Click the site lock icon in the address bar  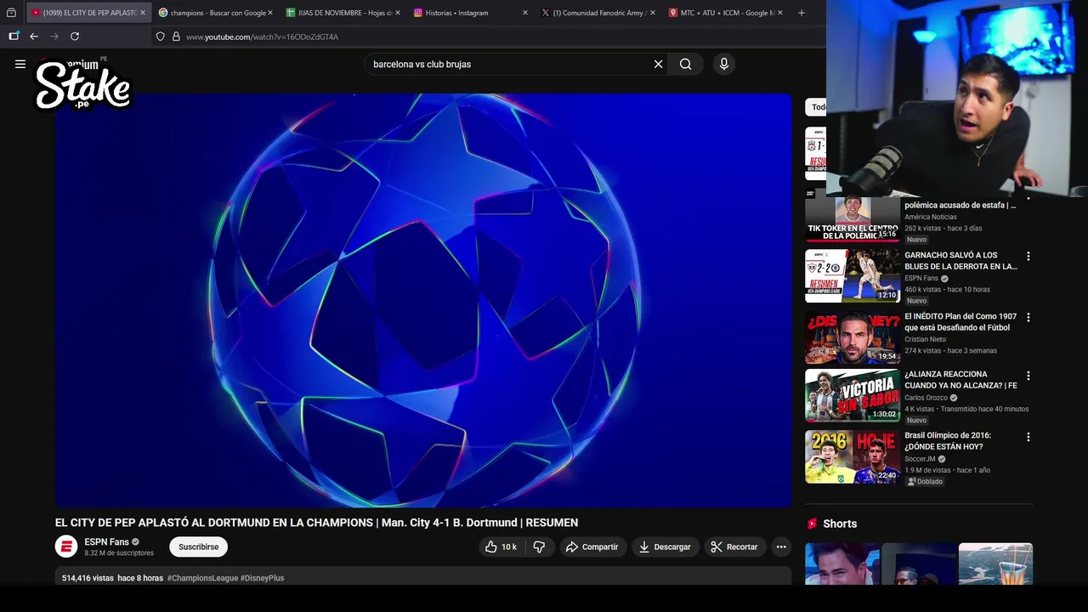pos(176,37)
